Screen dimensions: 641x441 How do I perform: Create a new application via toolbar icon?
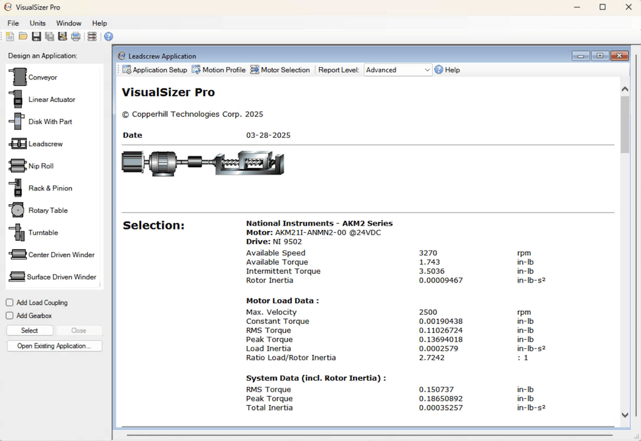10,37
